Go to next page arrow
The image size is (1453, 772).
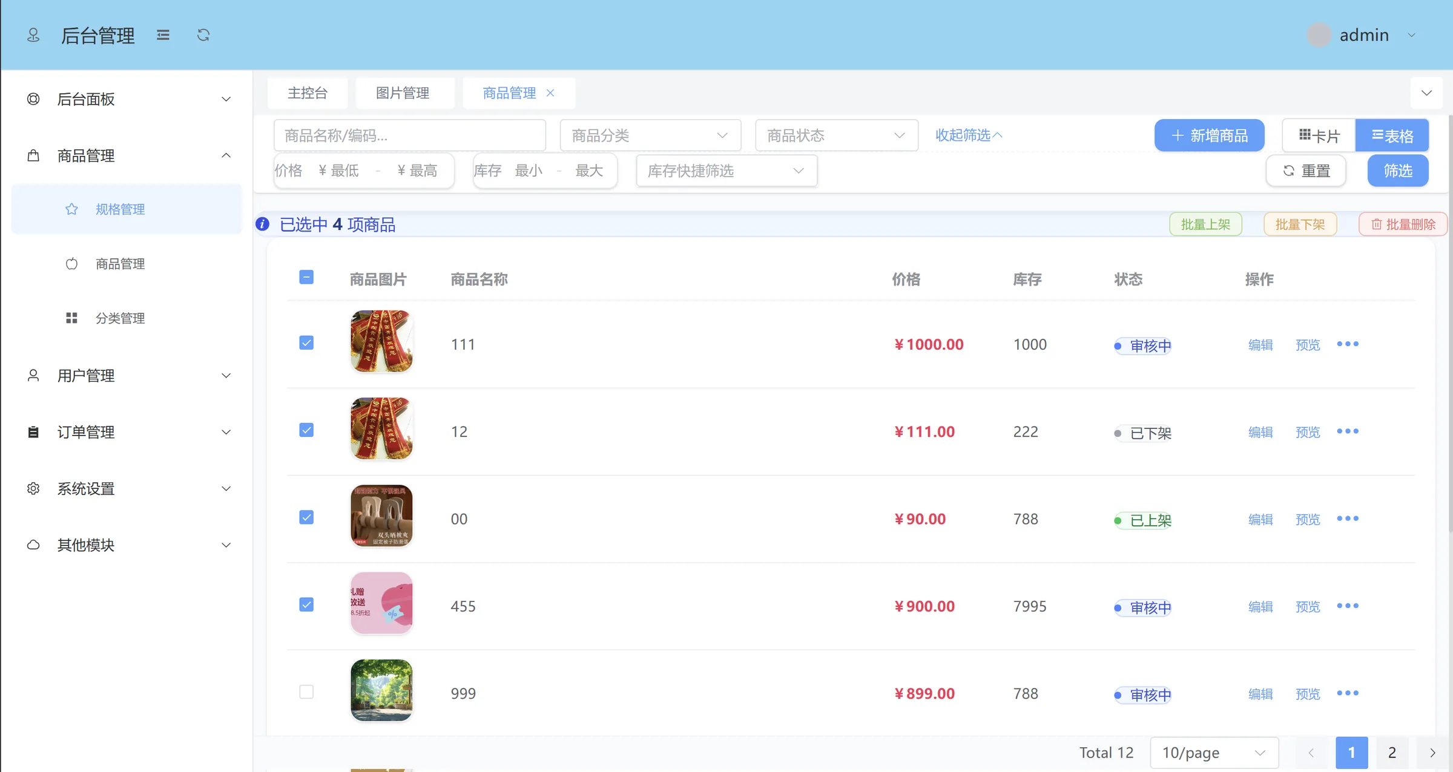tap(1432, 753)
